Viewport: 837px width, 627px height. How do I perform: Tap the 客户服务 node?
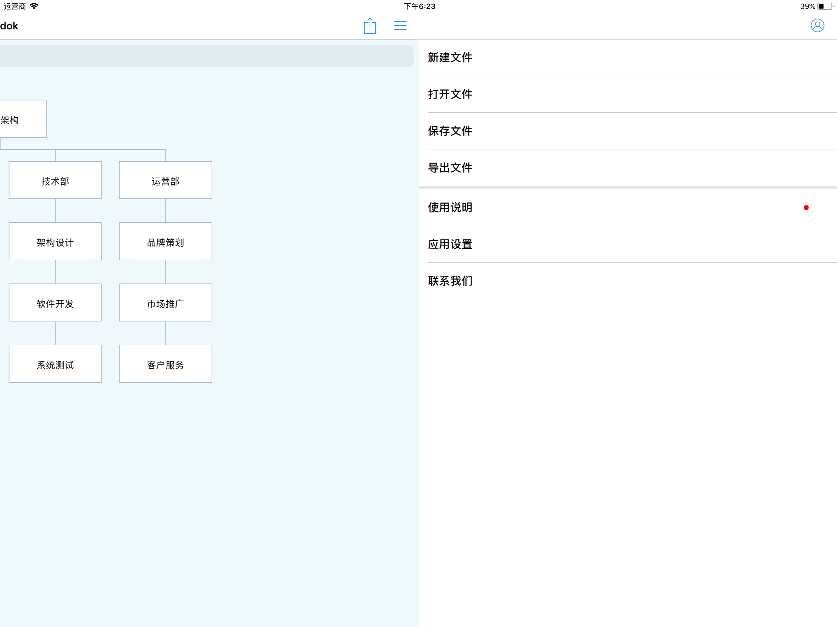tap(165, 364)
